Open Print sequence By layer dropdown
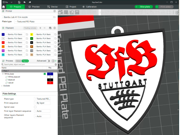This screenshot has height=135, width=181. tap(42, 103)
